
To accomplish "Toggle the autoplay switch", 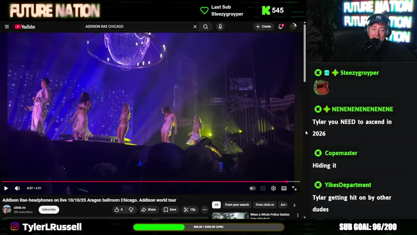I will 252,188.
